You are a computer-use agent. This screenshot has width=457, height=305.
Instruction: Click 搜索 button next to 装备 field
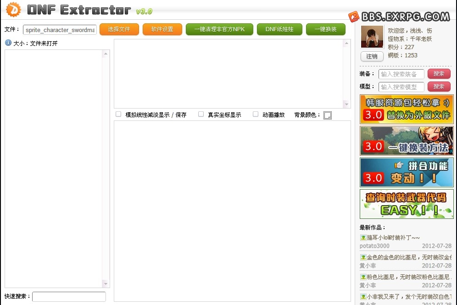[439, 74]
